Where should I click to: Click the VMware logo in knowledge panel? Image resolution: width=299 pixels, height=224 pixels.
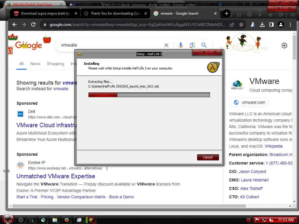237,85
